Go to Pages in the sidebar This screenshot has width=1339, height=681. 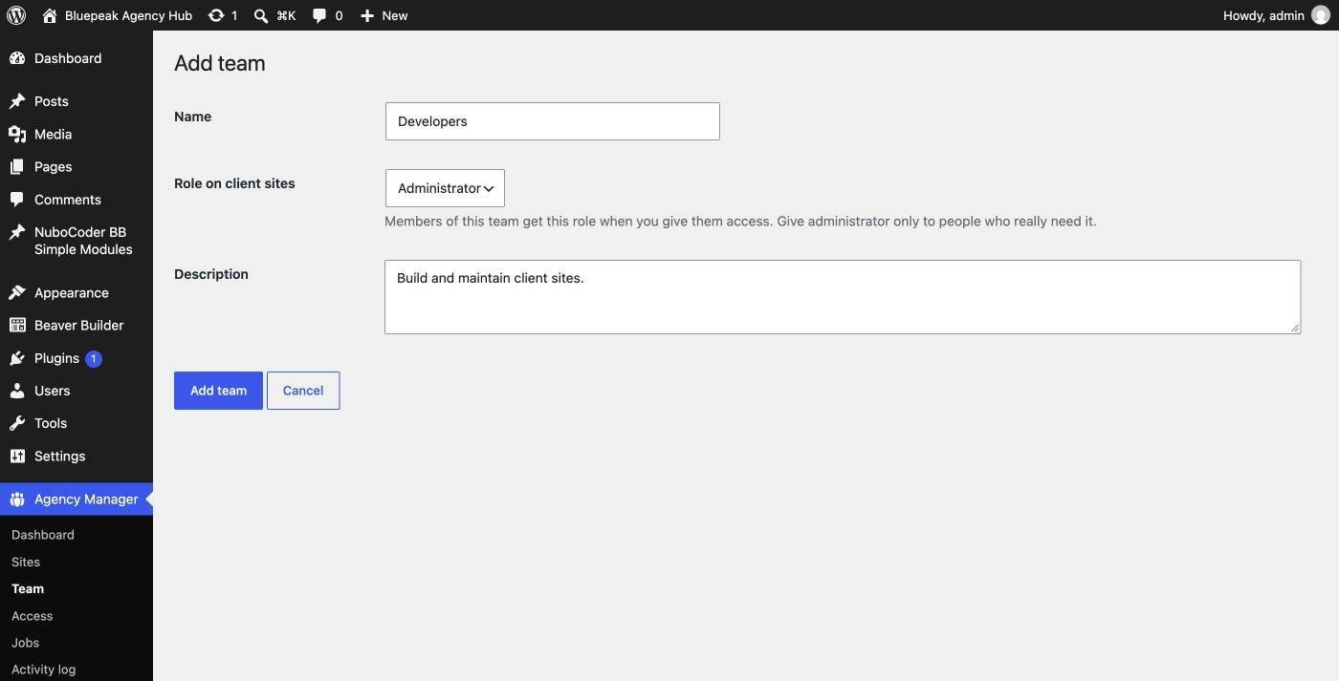click(x=53, y=166)
